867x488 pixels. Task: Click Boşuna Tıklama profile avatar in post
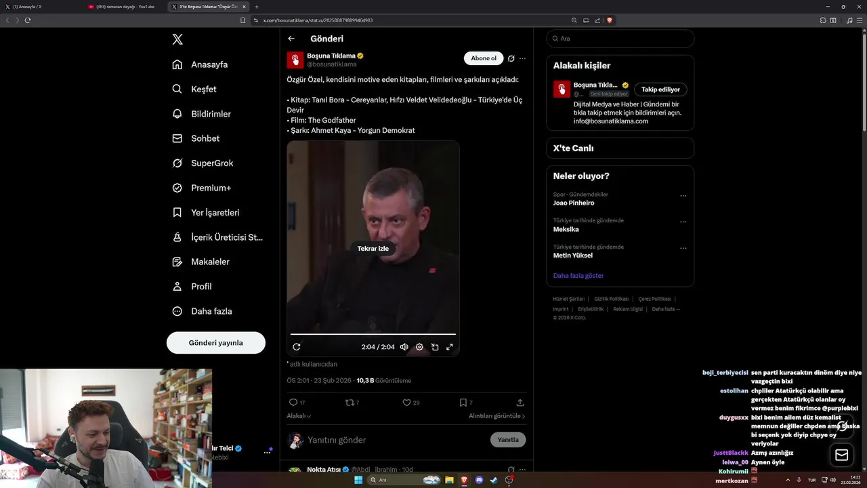(x=295, y=60)
